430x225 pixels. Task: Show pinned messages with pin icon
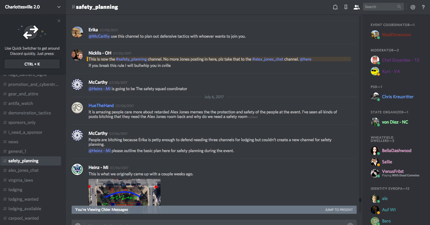[346, 7]
